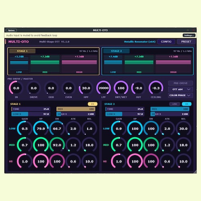Expand the COLOR PHASE dropdown
The image size is (201, 201).
pos(180,95)
